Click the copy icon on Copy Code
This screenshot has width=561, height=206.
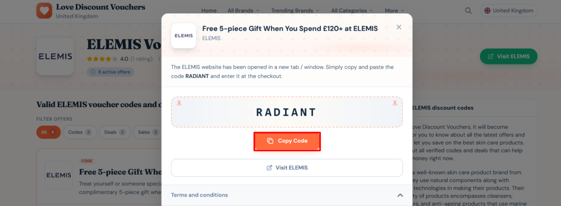tap(270, 141)
